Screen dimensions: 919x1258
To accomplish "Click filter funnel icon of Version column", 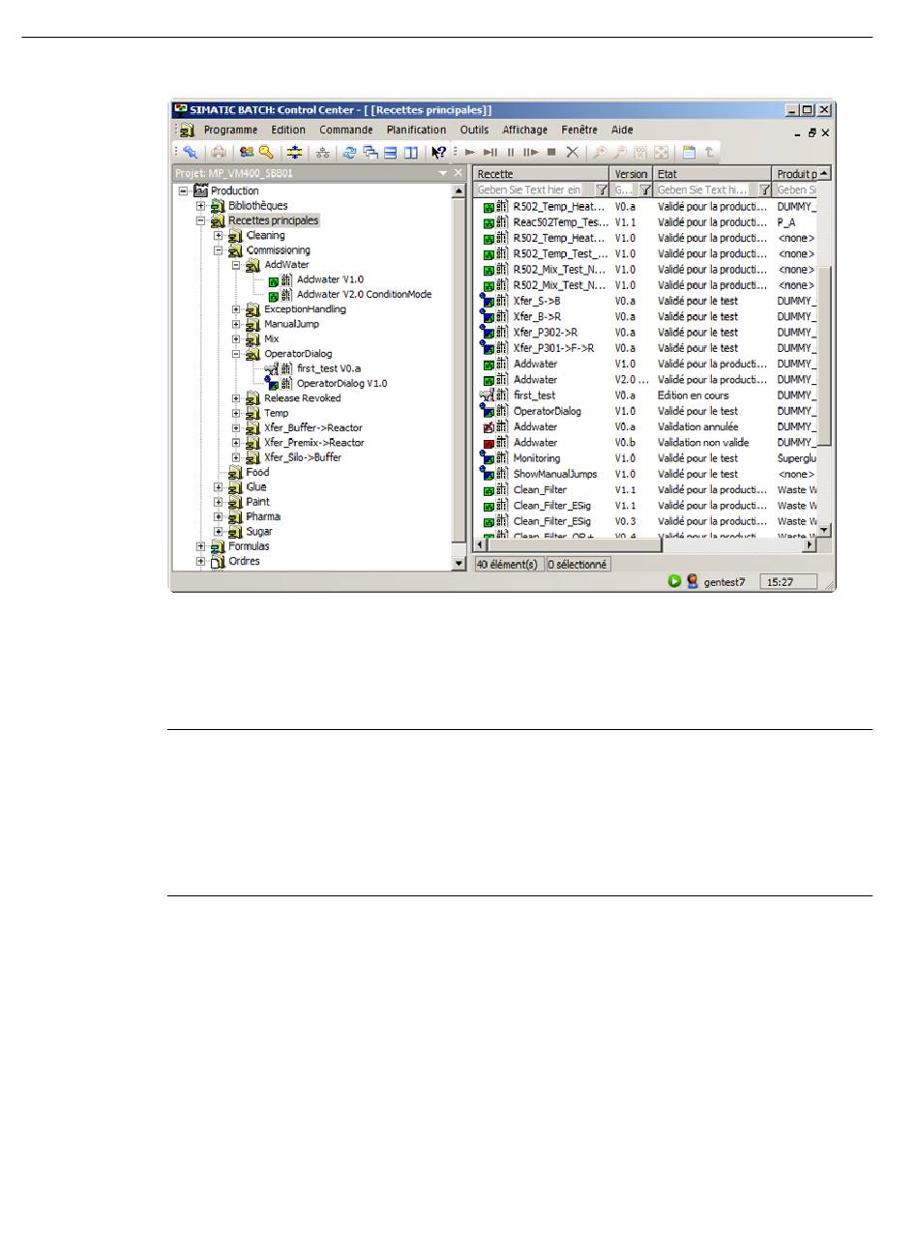I will 645,190.
